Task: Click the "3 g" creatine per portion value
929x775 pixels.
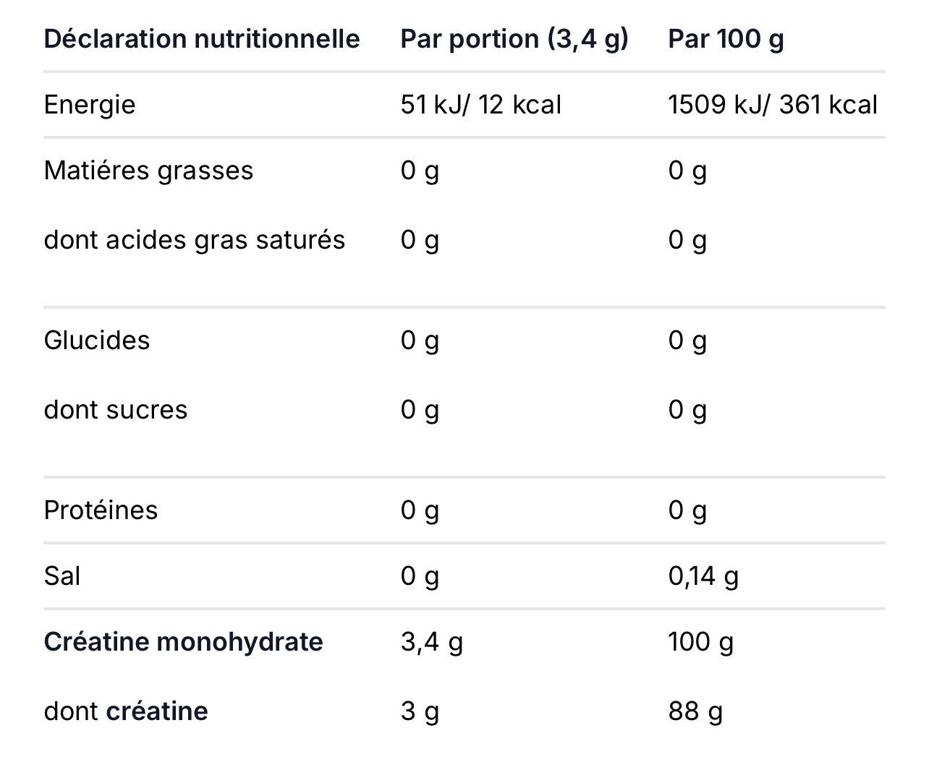Action: point(420,711)
